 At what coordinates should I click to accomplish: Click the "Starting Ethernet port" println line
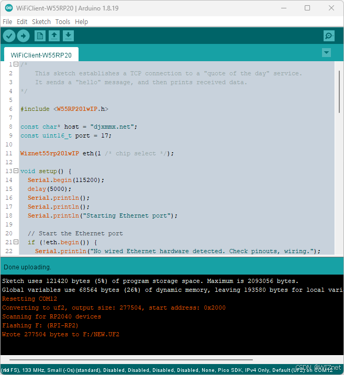click(x=103, y=215)
